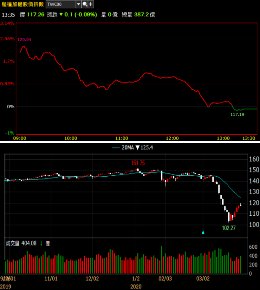Image resolution: width=260 pixels, height=290 pixels.
Task: Click the 130 price axis label
Action: point(254,192)
